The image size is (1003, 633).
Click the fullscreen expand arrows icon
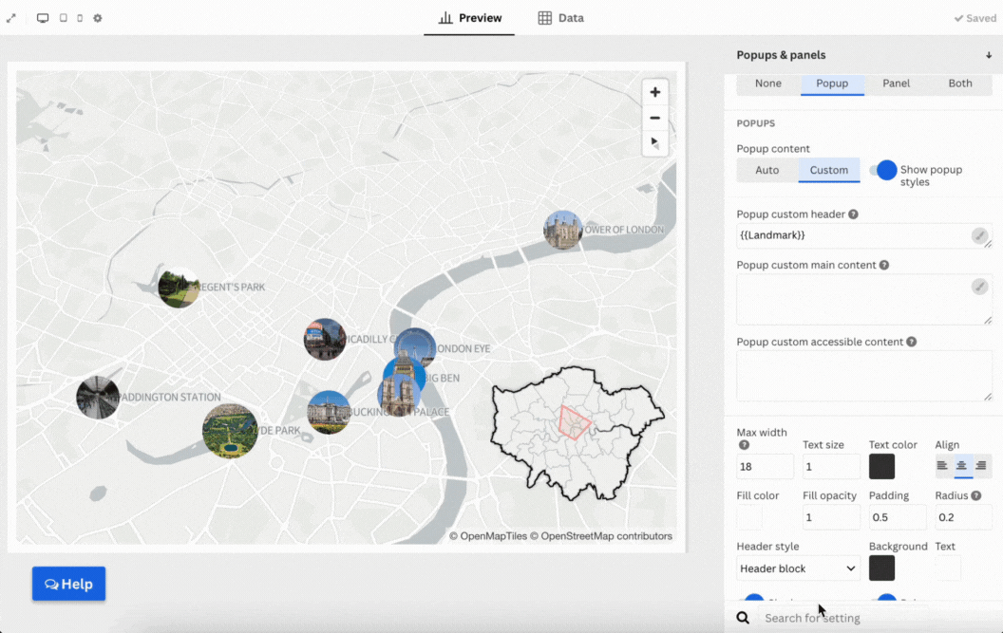coord(11,18)
